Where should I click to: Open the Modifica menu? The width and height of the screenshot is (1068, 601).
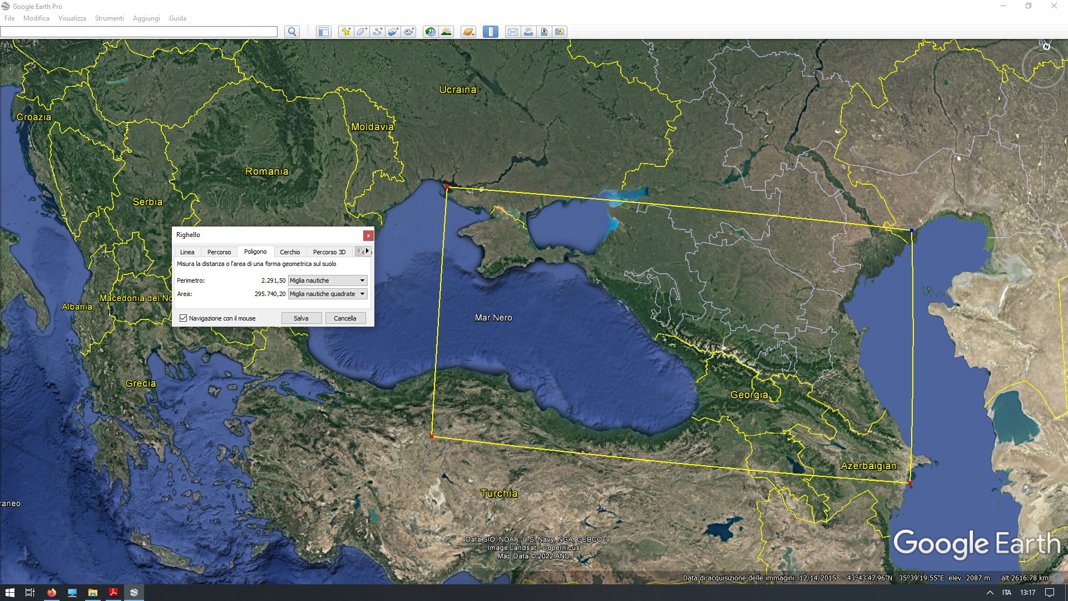click(36, 18)
